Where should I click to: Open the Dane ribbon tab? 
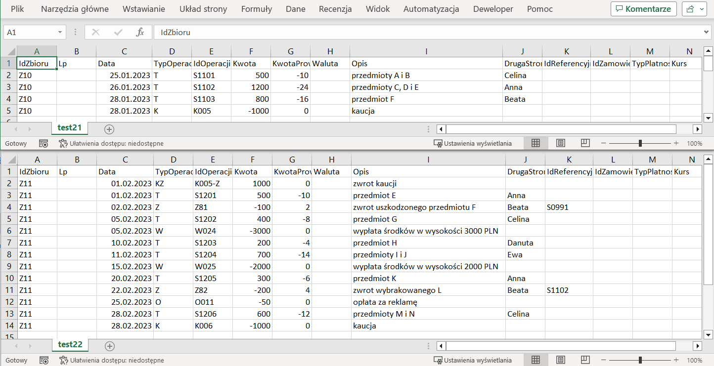[x=296, y=9]
